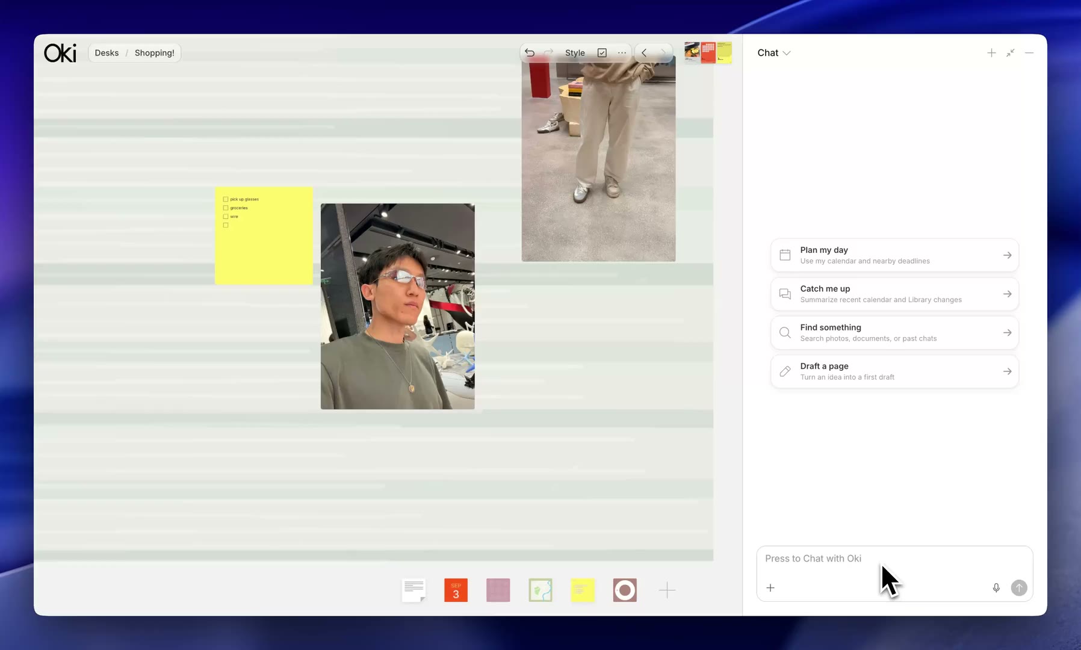Image resolution: width=1081 pixels, height=650 pixels.
Task: Select the record circle icon in dock
Action: pyautogui.click(x=625, y=590)
